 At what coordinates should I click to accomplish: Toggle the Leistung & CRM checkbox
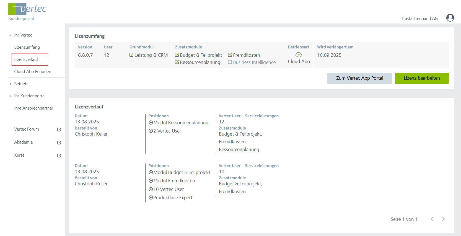pos(131,55)
